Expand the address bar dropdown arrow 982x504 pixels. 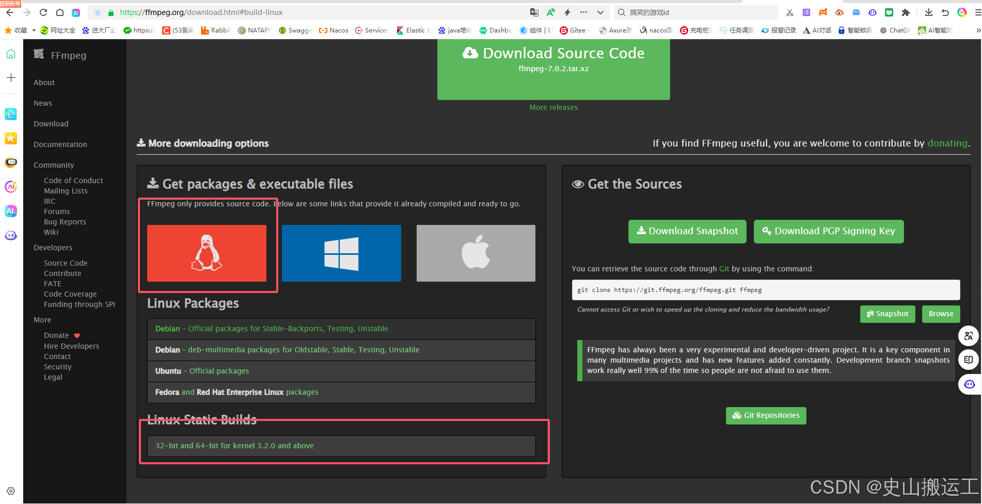tap(600, 12)
